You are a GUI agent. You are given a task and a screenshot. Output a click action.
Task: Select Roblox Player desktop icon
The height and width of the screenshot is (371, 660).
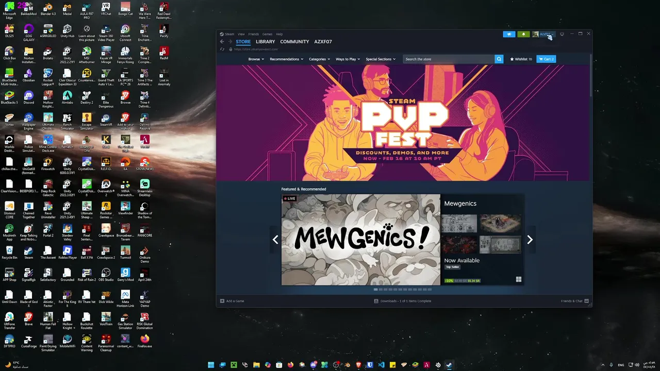point(67,252)
